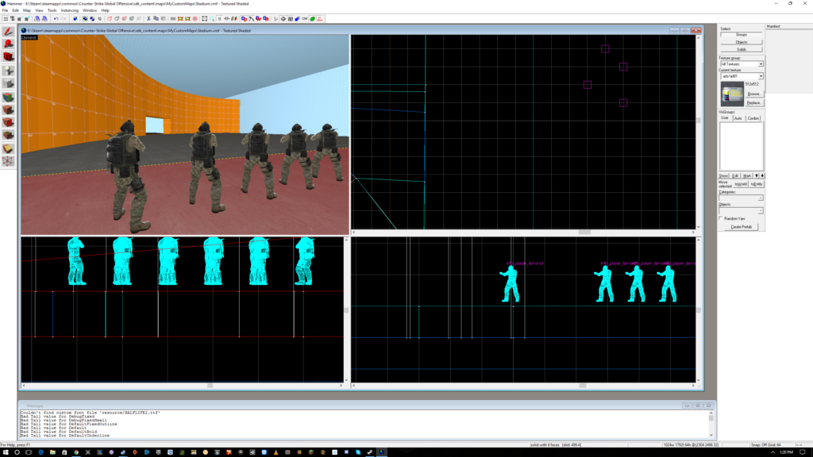Click the red circular toolbar icon

[195, 19]
